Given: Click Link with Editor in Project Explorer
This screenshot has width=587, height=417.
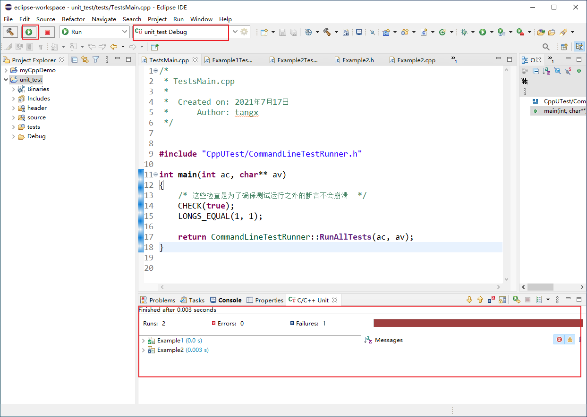Looking at the screenshot, I should click(x=85, y=59).
